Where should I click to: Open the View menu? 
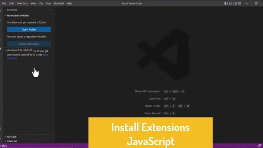(x=33, y=3)
